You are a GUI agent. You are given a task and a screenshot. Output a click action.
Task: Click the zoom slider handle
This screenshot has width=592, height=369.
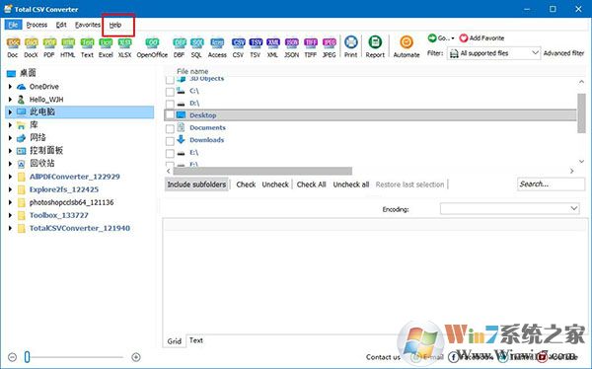[28, 357]
